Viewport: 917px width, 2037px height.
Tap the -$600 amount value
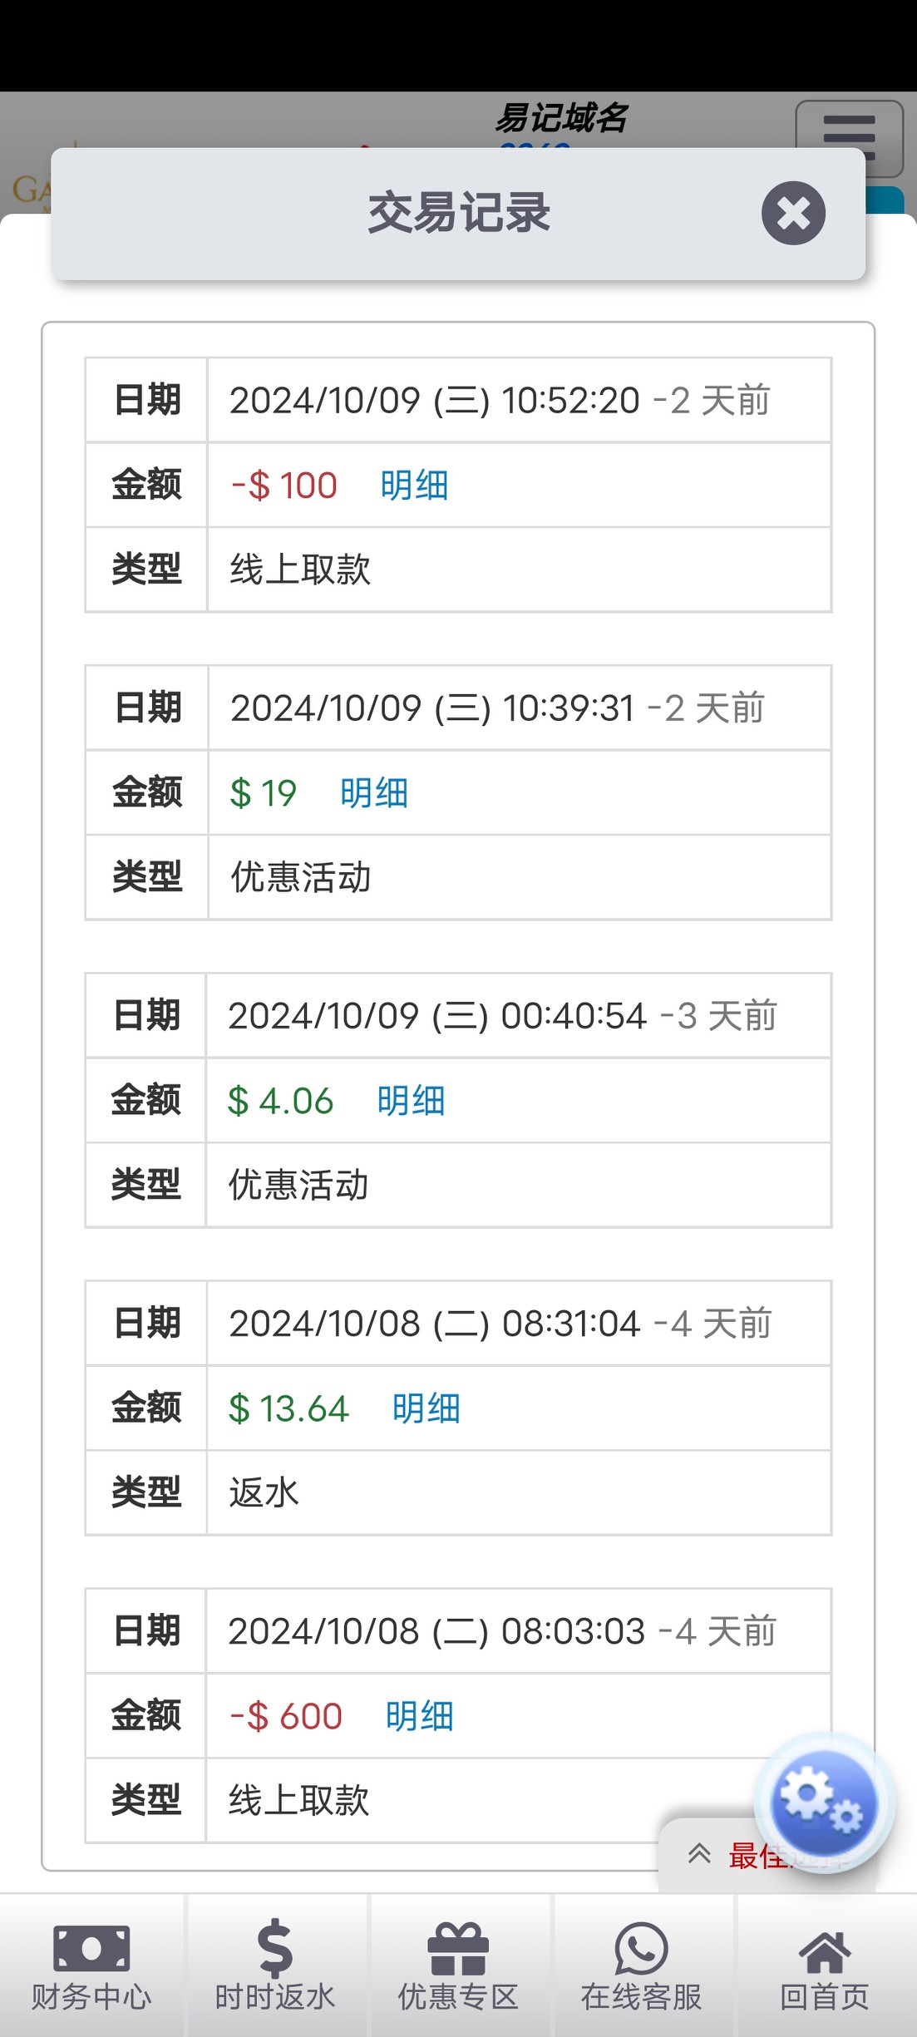tap(286, 1716)
